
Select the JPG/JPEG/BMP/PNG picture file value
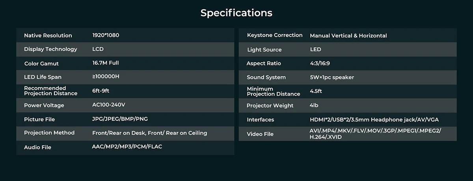coord(120,119)
